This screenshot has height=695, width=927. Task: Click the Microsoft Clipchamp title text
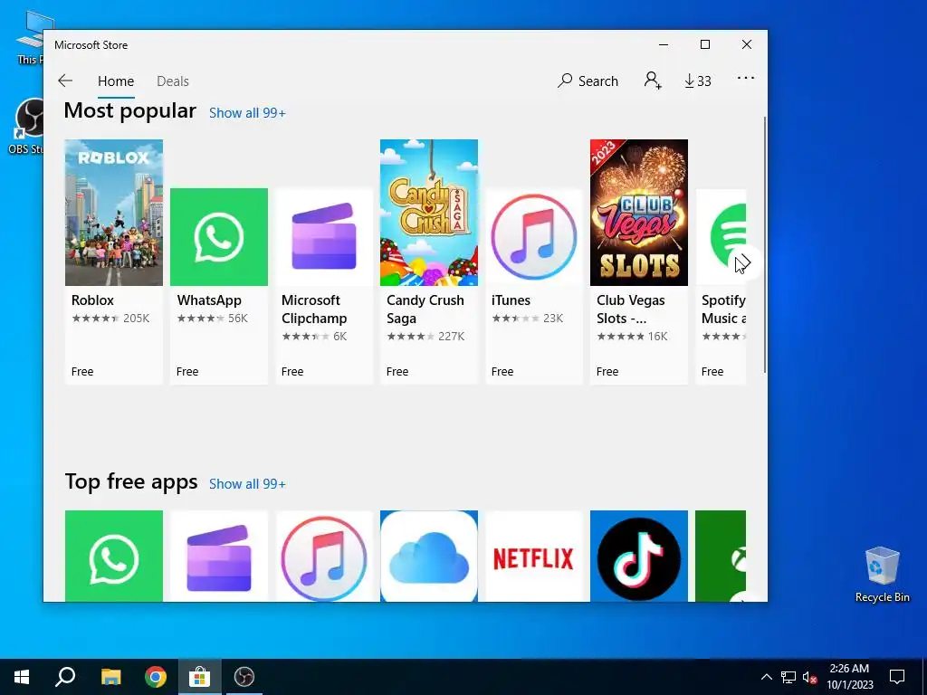coord(314,309)
